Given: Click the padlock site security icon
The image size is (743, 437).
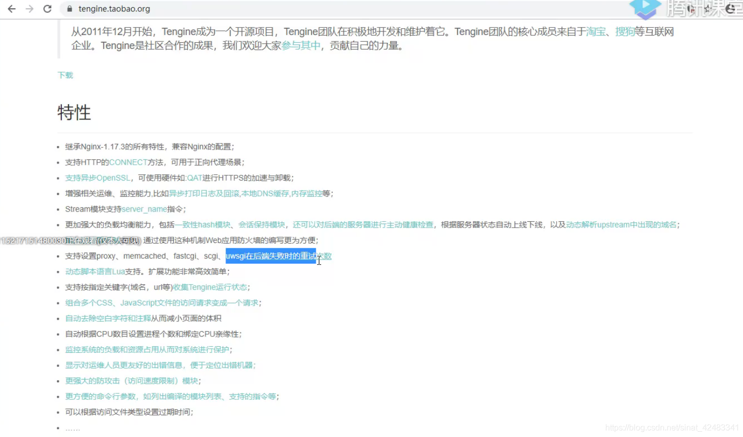Looking at the screenshot, I should [x=70, y=9].
